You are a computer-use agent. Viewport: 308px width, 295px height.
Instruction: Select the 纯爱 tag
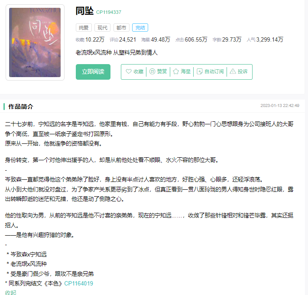coord(84,28)
